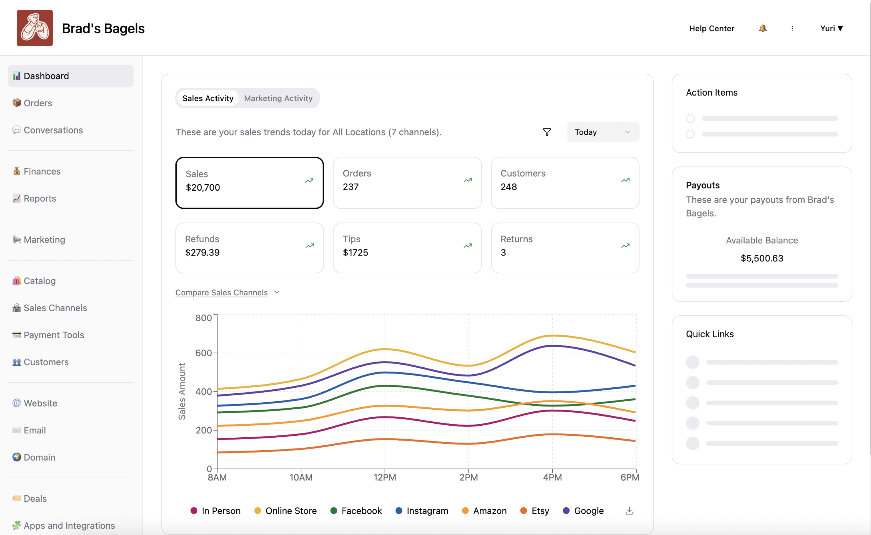Click the sales filter funnel icon
Screen dimensions: 871x535
point(547,132)
